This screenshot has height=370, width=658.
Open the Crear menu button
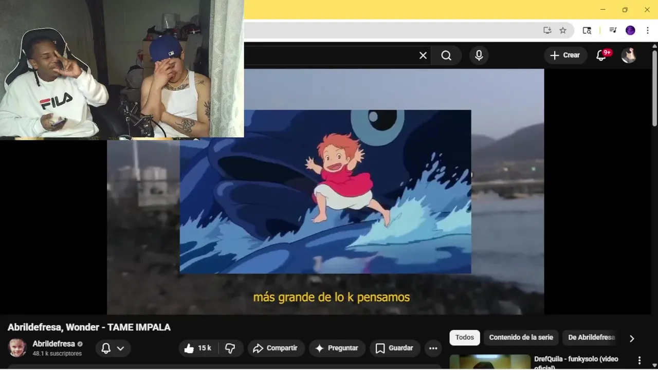coord(564,55)
